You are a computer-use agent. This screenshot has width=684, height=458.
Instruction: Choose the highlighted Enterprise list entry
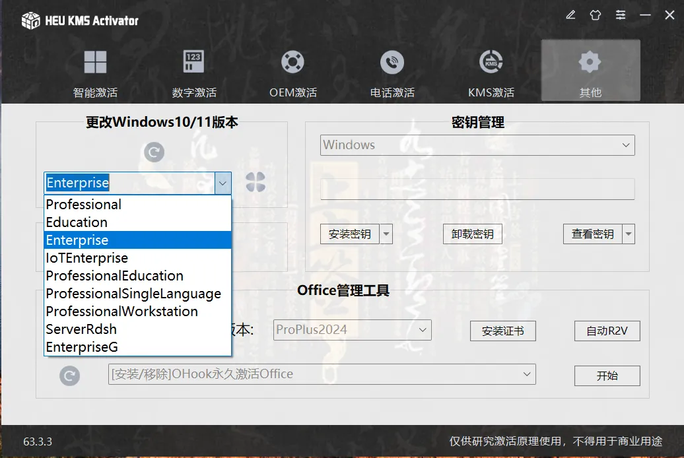[137, 240]
